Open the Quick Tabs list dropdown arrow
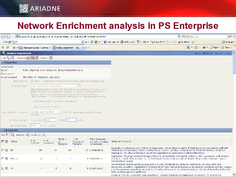The height and width of the screenshot is (177, 236). tap(17, 48)
